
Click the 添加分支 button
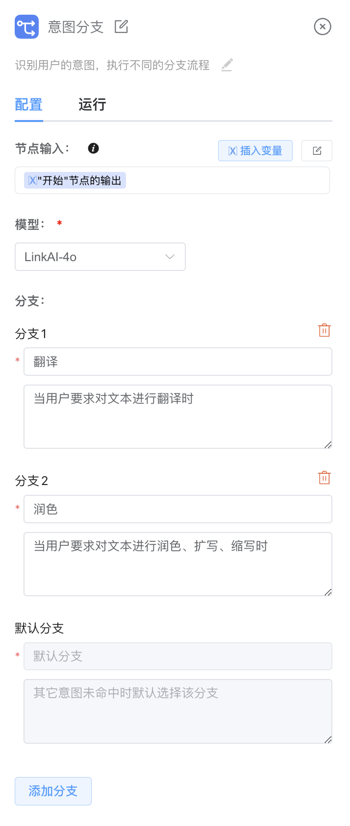point(53,791)
